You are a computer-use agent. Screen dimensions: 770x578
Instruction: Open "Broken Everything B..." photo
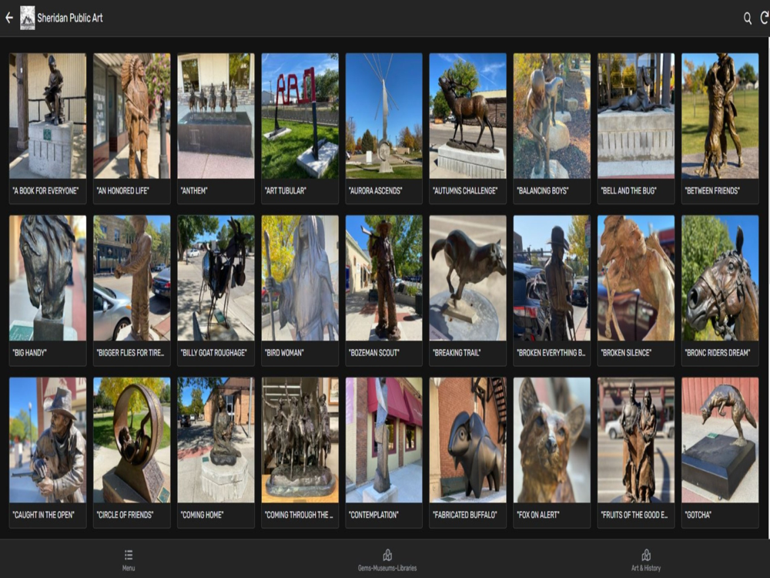click(x=552, y=278)
